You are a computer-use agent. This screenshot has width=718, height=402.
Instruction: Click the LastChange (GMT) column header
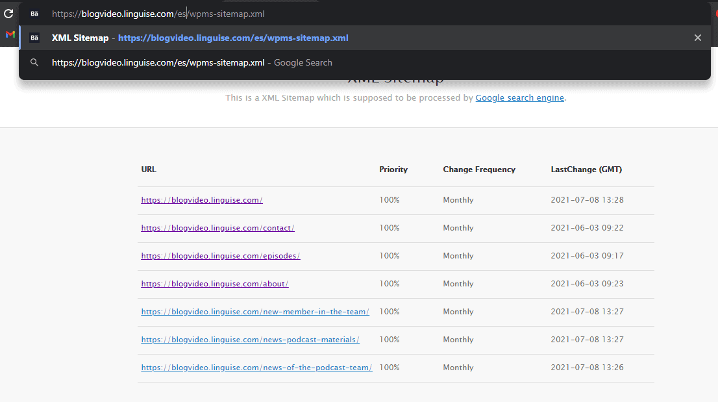(586, 169)
